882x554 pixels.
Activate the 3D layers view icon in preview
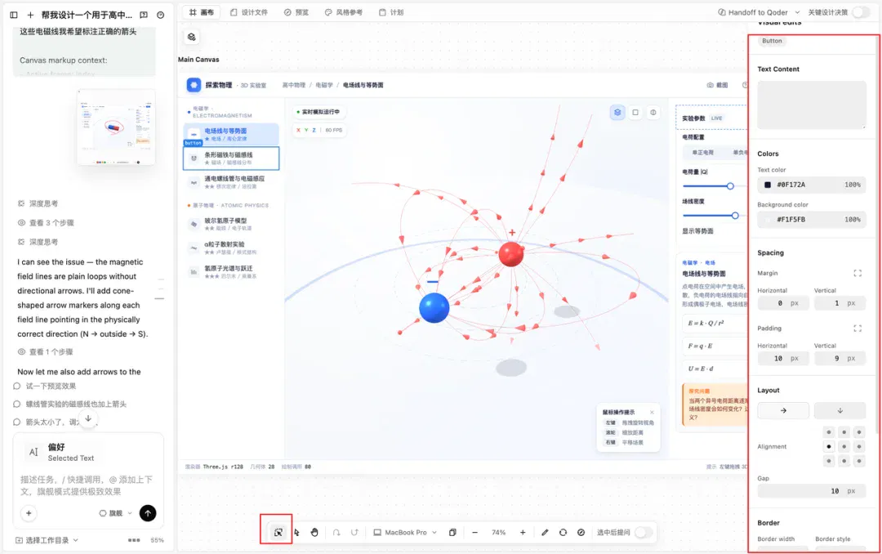[x=617, y=113]
